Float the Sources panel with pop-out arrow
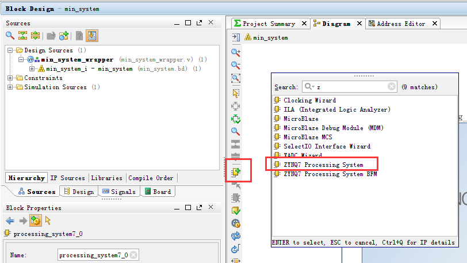This screenshot has height=263, width=467. click(199, 22)
